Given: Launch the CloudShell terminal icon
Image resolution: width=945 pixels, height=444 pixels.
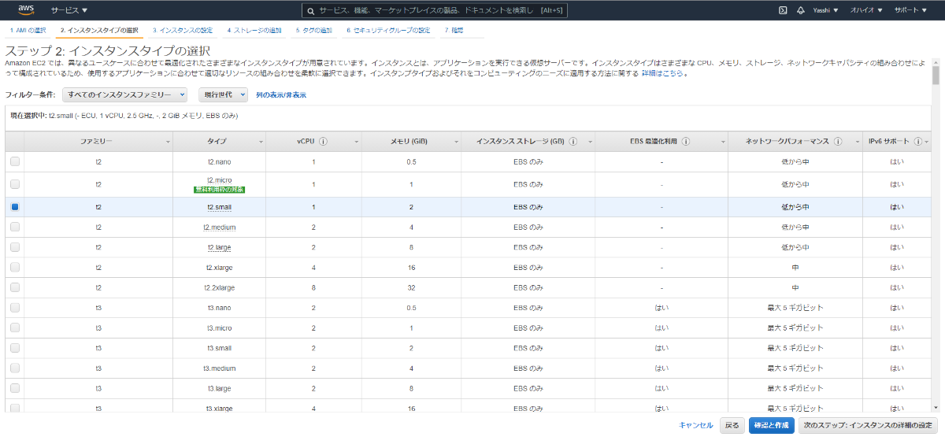Looking at the screenshot, I should click(783, 10).
